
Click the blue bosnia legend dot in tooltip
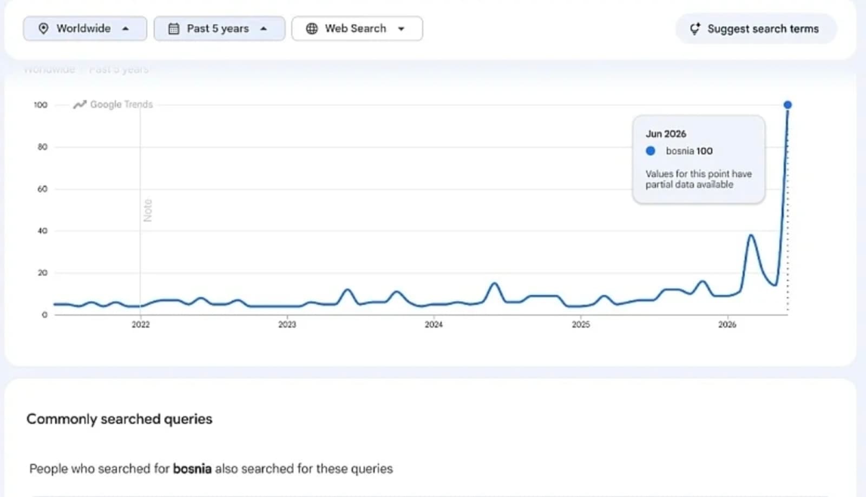651,151
